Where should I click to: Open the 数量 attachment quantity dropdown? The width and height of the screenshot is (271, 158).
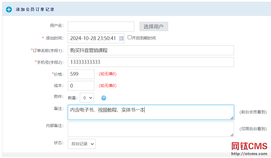pos(86,98)
